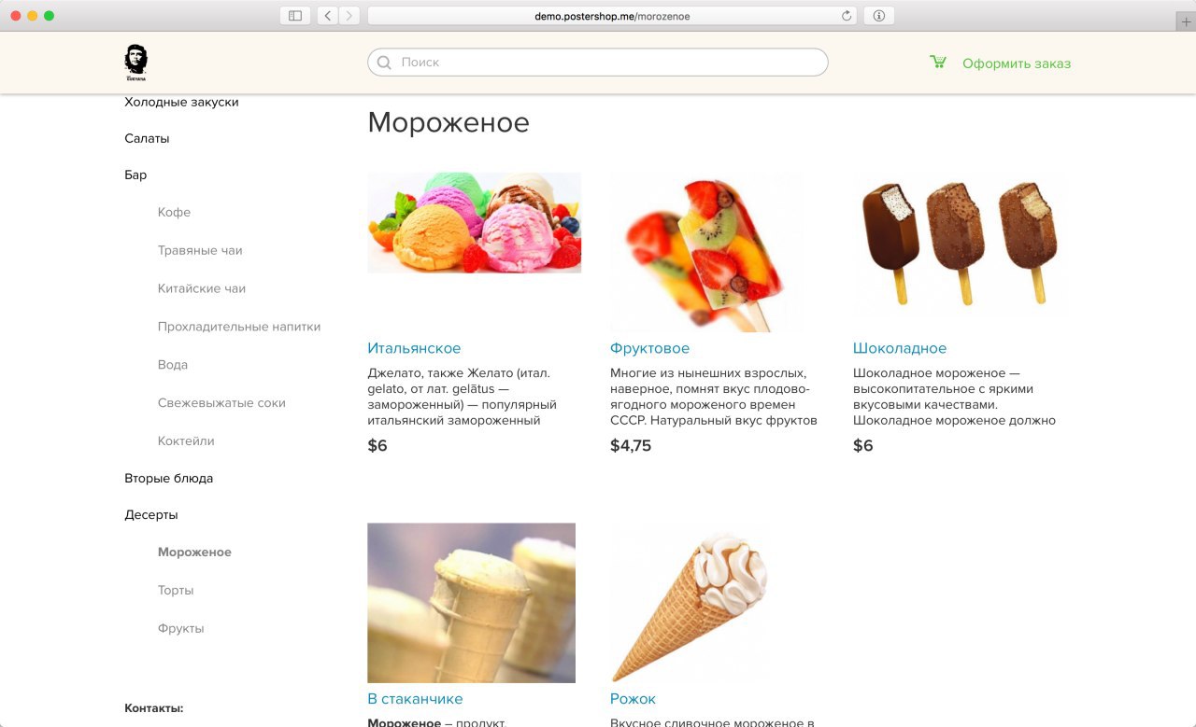Click the search magnifier icon

pos(384,63)
